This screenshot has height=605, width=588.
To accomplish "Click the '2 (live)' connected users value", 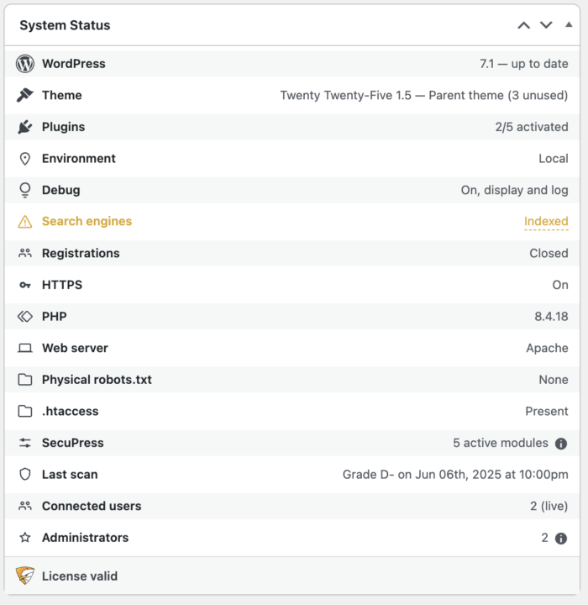I will tap(549, 506).
